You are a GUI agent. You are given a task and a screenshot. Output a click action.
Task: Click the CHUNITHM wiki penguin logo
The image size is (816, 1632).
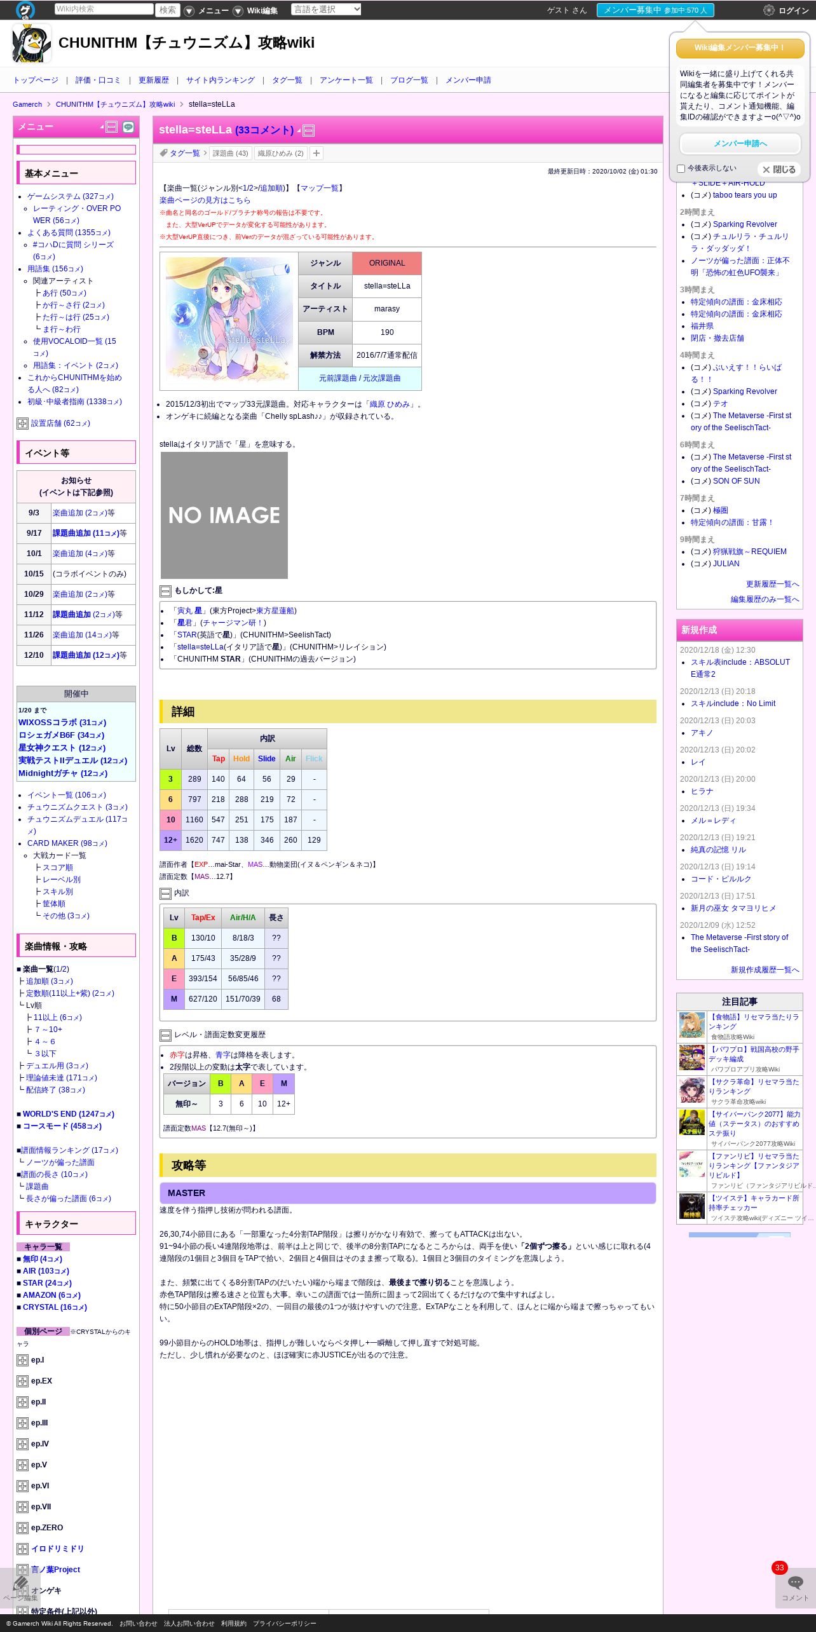[x=32, y=43]
